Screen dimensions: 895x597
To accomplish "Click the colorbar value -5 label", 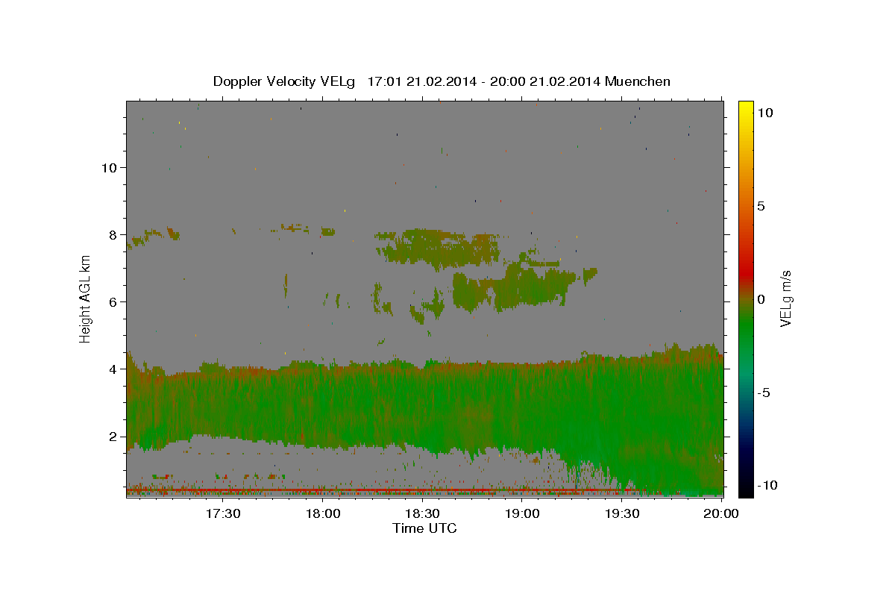I will coord(764,393).
